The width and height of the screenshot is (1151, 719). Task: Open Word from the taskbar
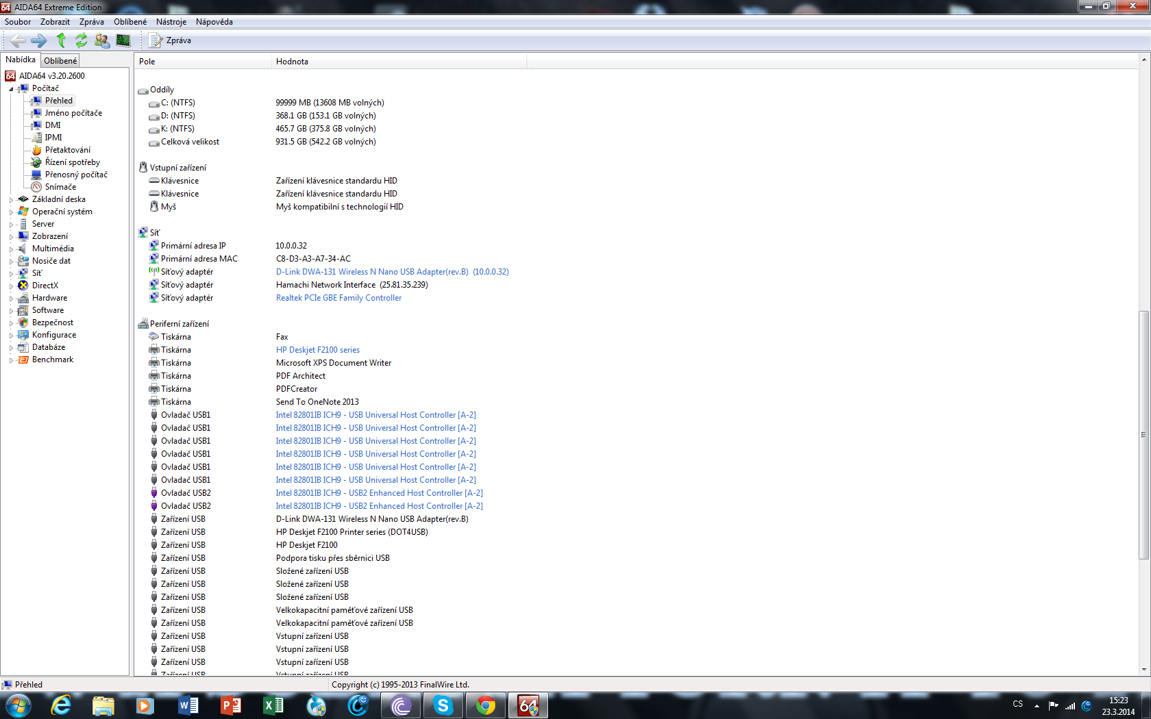coord(188,705)
